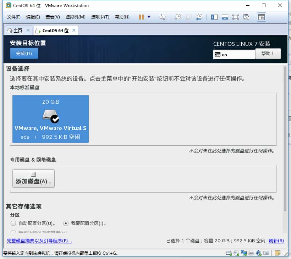
Task: Select 我要配置分区 radio button
Action: 66,223
